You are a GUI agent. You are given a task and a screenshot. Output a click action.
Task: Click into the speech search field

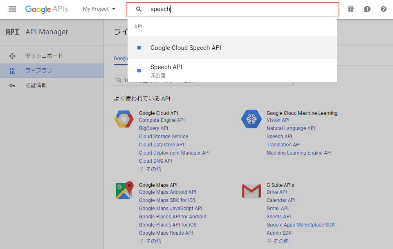coord(232,10)
